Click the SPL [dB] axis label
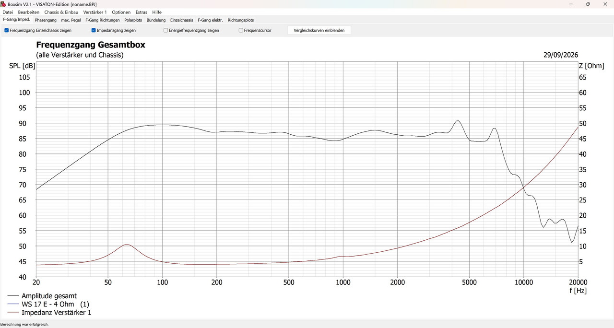The image size is (614, 328). (x=22, y=66)
